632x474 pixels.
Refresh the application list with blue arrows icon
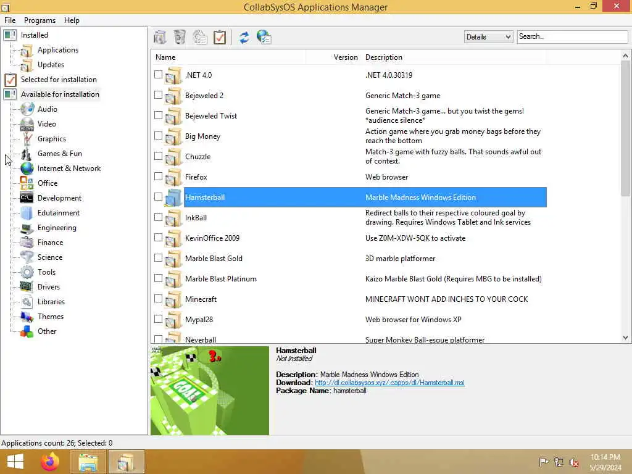click(x=244, y=38)
